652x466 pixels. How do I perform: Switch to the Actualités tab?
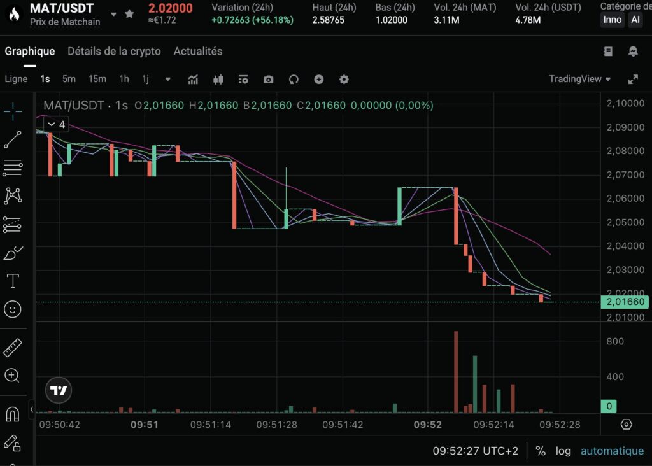pyautogui.click(x=197, y=51)
